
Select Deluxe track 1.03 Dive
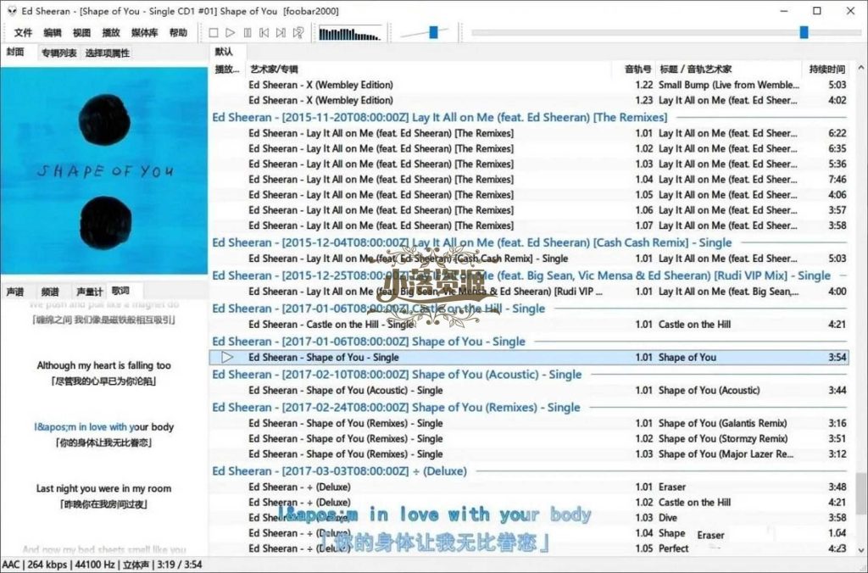[x=529, y=518]
